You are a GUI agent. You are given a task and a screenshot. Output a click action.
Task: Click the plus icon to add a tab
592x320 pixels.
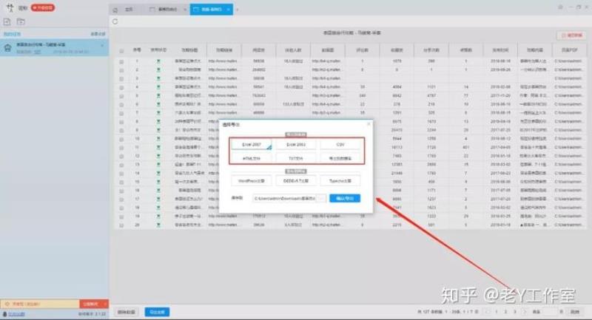tap(238, 9)
